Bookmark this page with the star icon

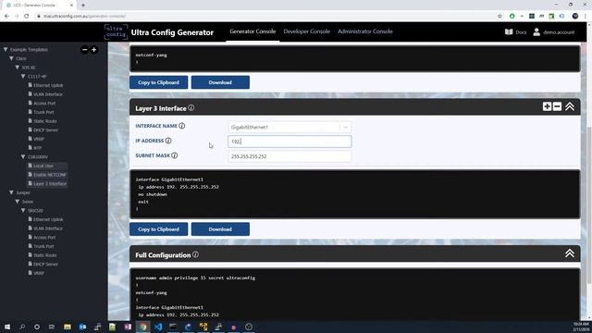pos(499,17)
